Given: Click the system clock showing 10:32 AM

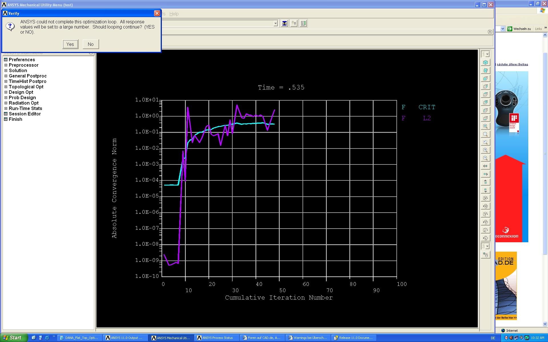Looking at the screenshot, I should [537, 338].
